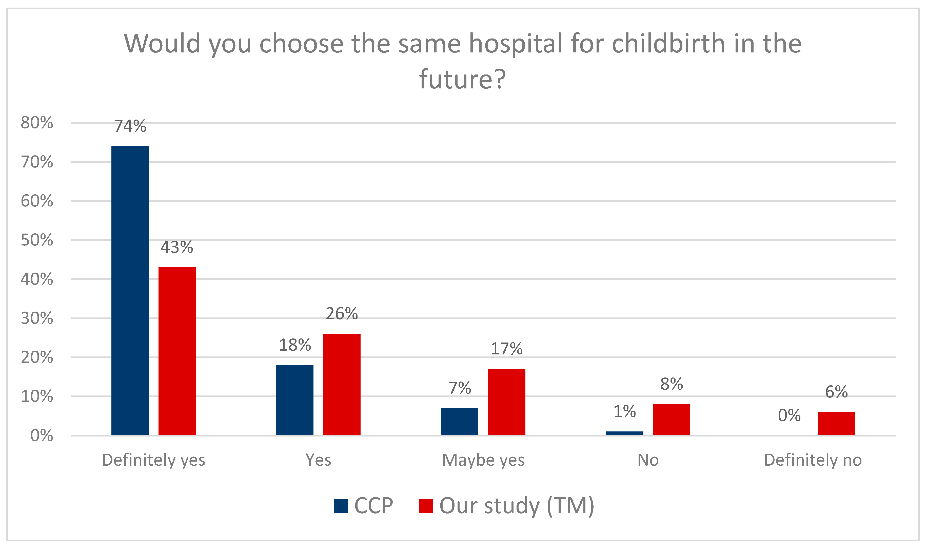
Task: Select the blue 74% Definitely yes bar
Action: click(x=130, y=290)
